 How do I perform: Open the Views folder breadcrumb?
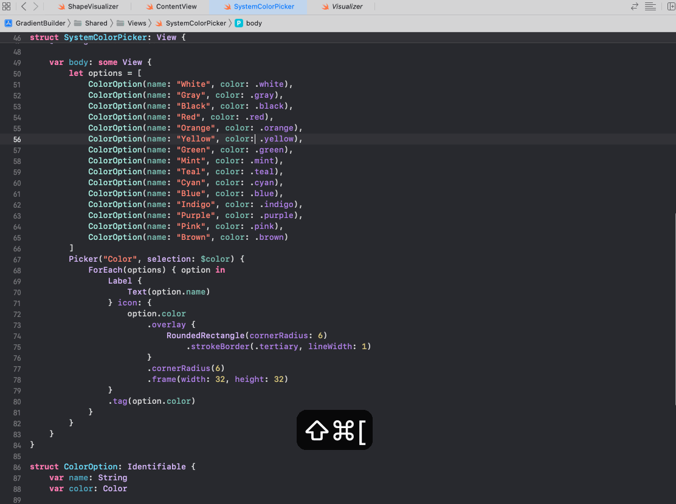pos(137,23)
